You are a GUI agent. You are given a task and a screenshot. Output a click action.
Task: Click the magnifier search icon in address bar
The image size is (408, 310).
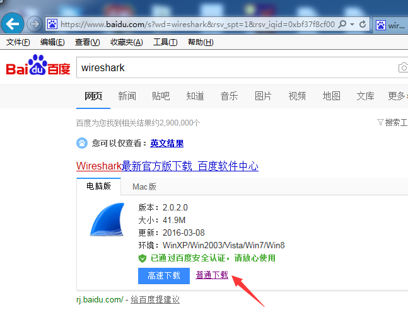pos(342,24)
